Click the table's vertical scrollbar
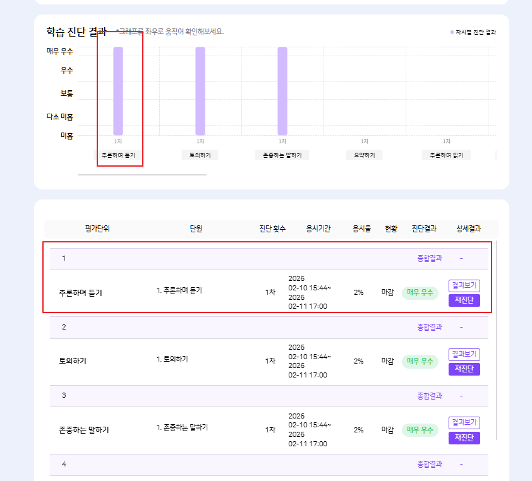Image resolution: width=532 pixels, height=481 pixels. coord(497,341)
